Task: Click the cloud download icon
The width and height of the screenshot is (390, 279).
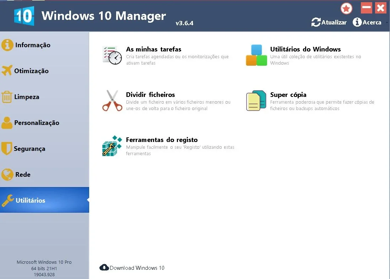Action: 104,268
